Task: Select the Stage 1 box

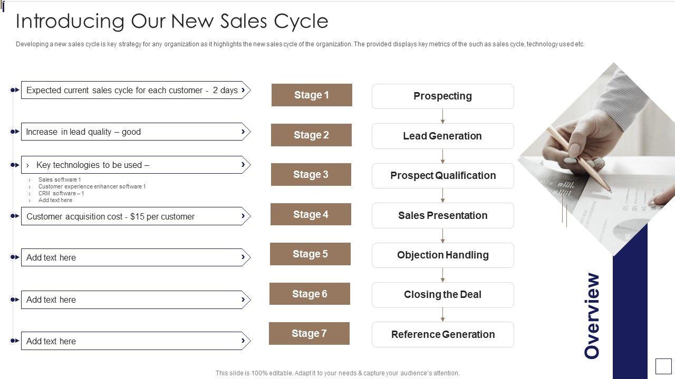Action: [x=312, y=95]
